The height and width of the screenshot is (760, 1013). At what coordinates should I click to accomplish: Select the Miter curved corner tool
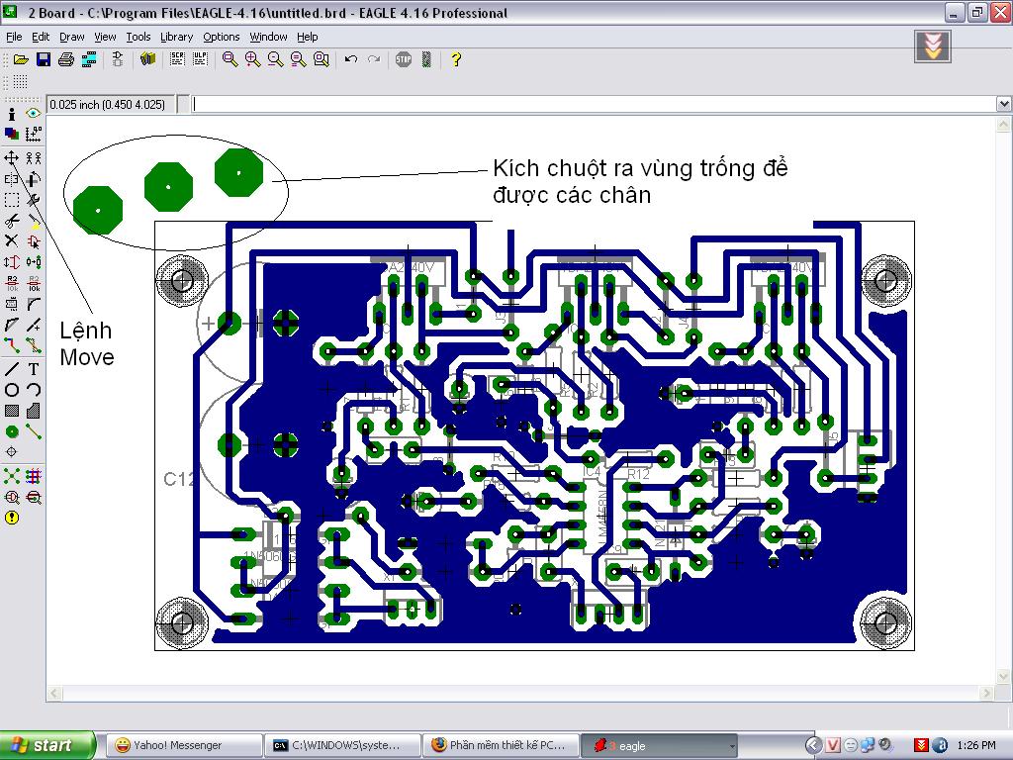33,304
